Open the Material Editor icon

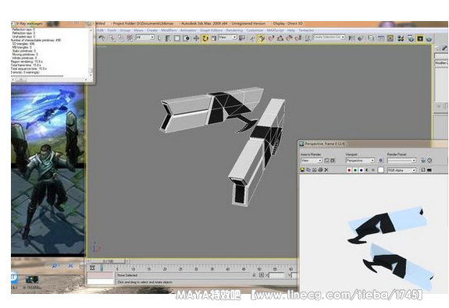(400, 38)
